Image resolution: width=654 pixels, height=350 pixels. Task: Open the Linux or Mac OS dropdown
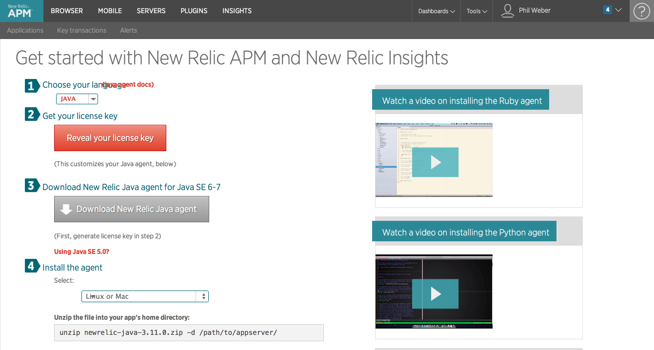[145, 296]
